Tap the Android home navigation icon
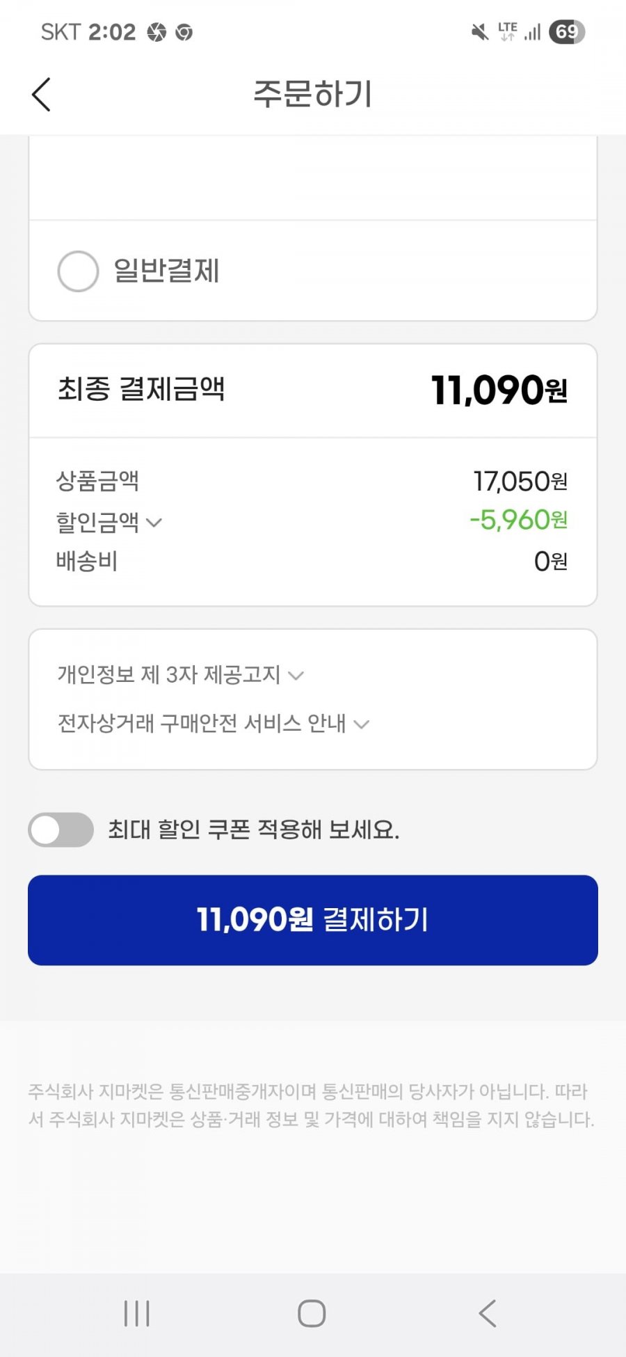626x1357 pixels. click(x=312, y=1313)
